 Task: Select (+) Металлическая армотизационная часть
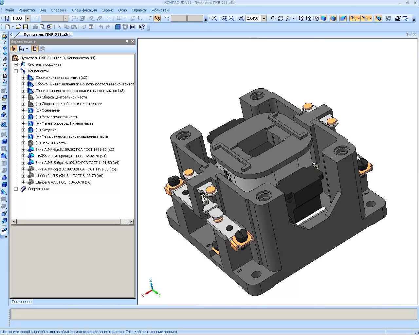72,136
